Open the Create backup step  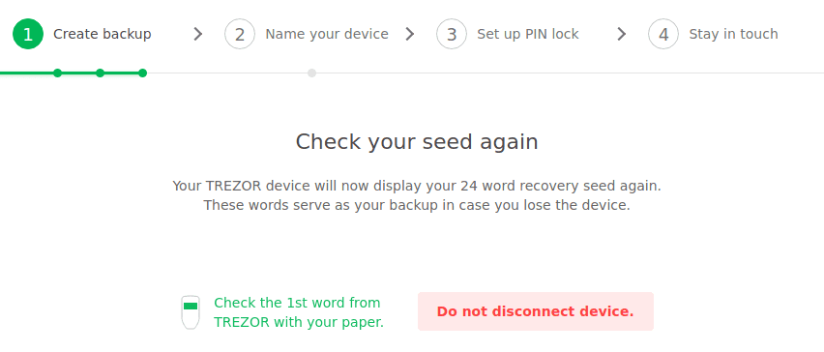[x=102, y=34]
